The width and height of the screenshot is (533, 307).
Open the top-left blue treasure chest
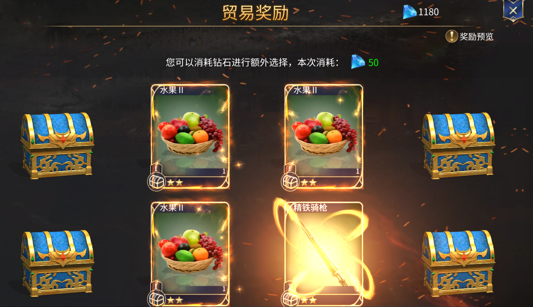(57, 146)
